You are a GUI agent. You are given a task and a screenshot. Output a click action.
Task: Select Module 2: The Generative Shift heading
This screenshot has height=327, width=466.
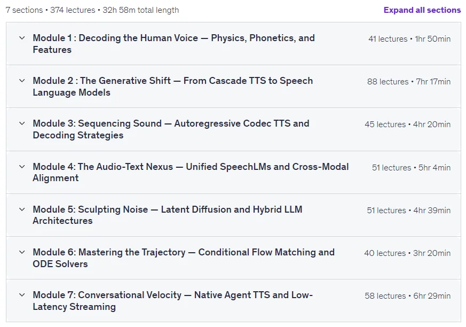[x=172, y=86]
